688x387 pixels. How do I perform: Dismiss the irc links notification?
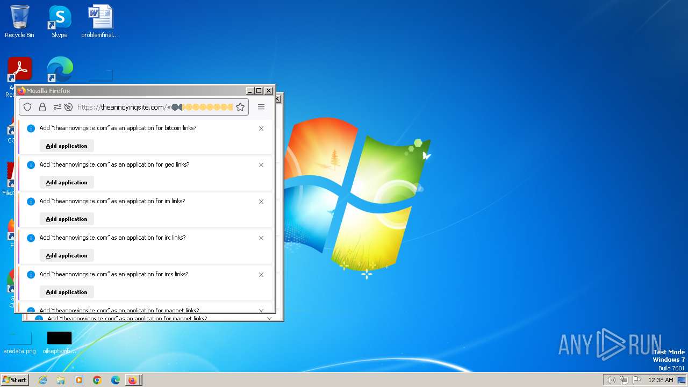(261, 238)
